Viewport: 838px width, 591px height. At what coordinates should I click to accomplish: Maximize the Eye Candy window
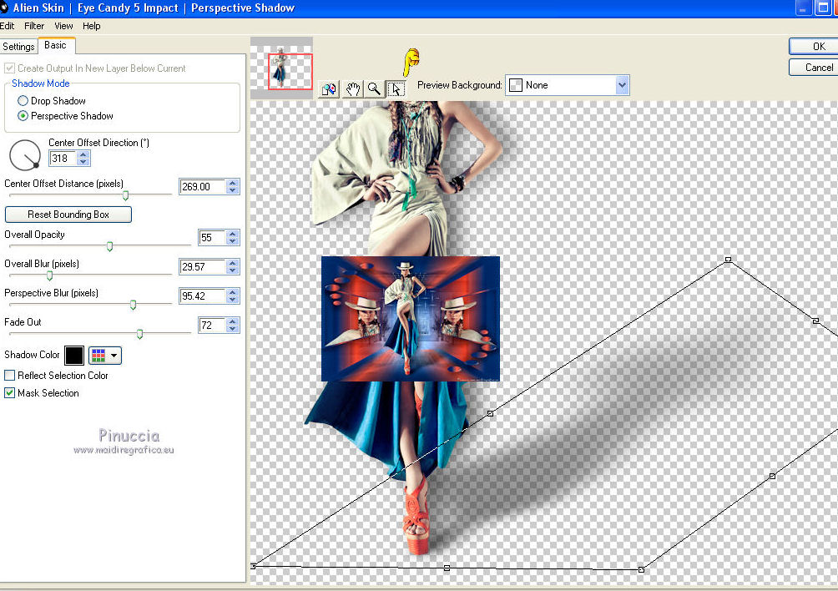[x=822, y=8]
